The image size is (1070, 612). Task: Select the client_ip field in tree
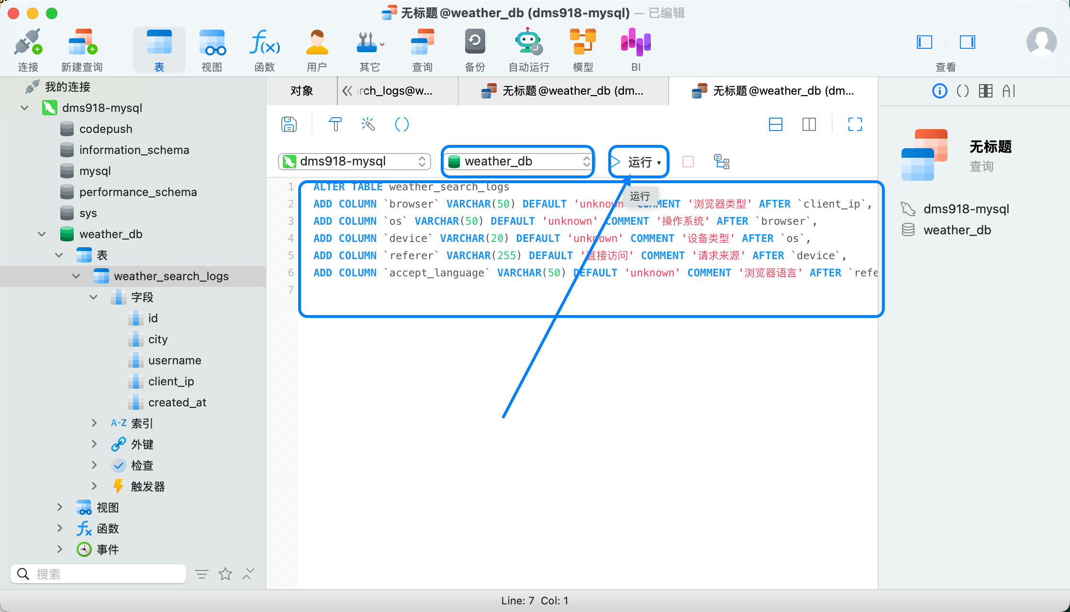pyautogui.click(x=171, y=381)
